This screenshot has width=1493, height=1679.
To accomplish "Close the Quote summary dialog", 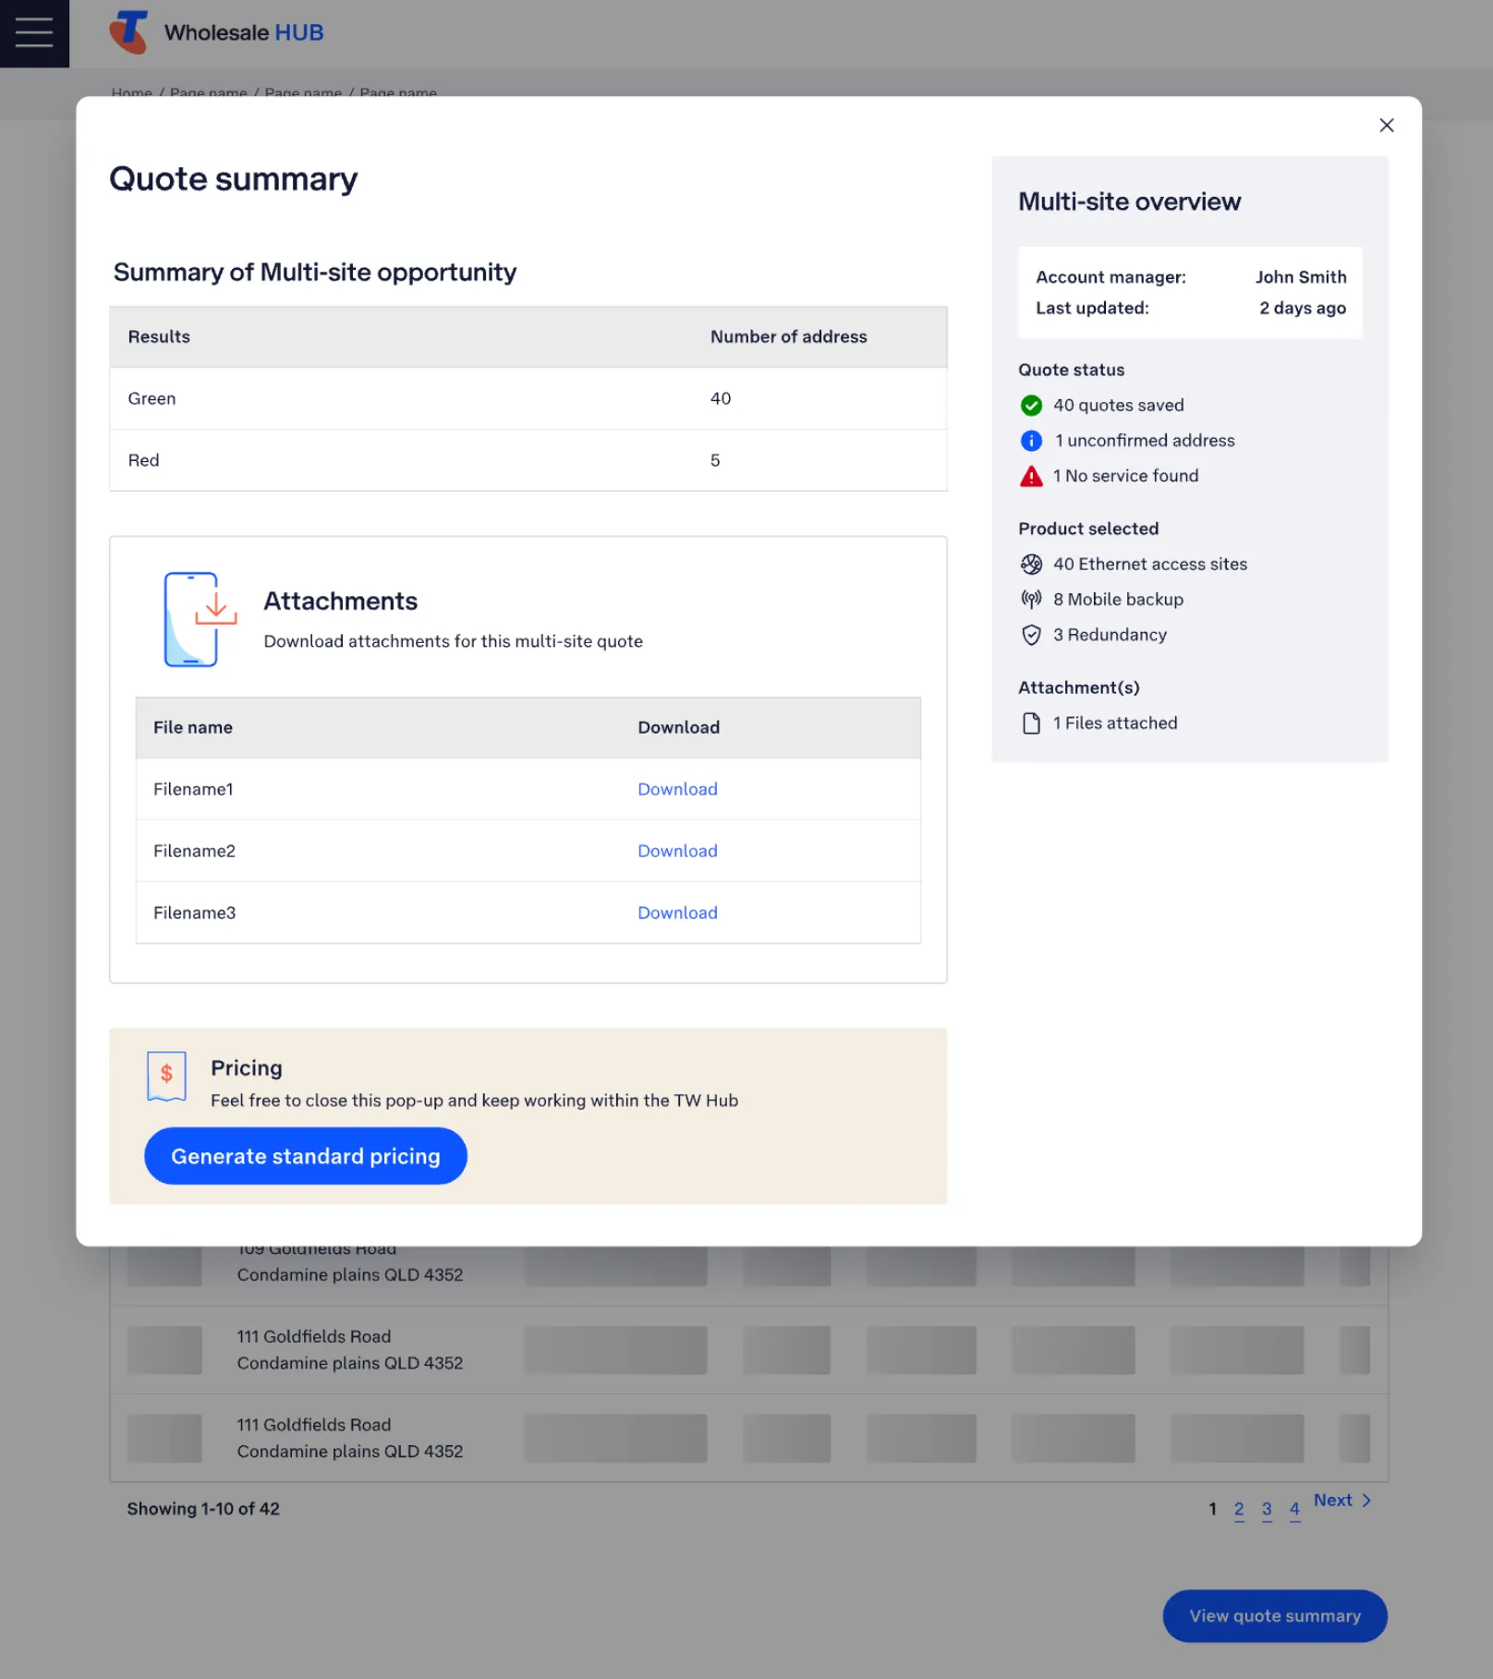I will 1386,126.
